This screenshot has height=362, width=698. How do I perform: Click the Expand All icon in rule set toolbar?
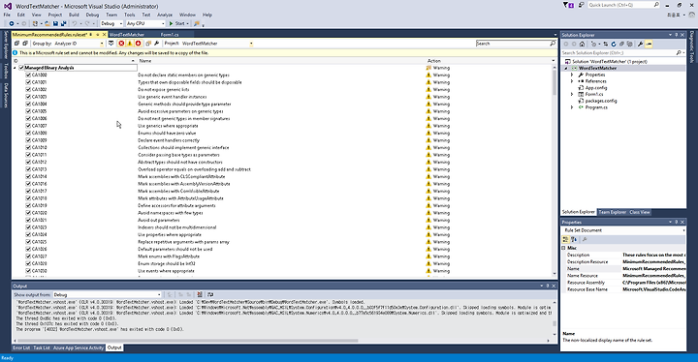tap(16, 44)
